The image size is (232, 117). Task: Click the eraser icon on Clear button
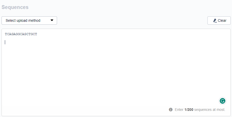(215, 20)
